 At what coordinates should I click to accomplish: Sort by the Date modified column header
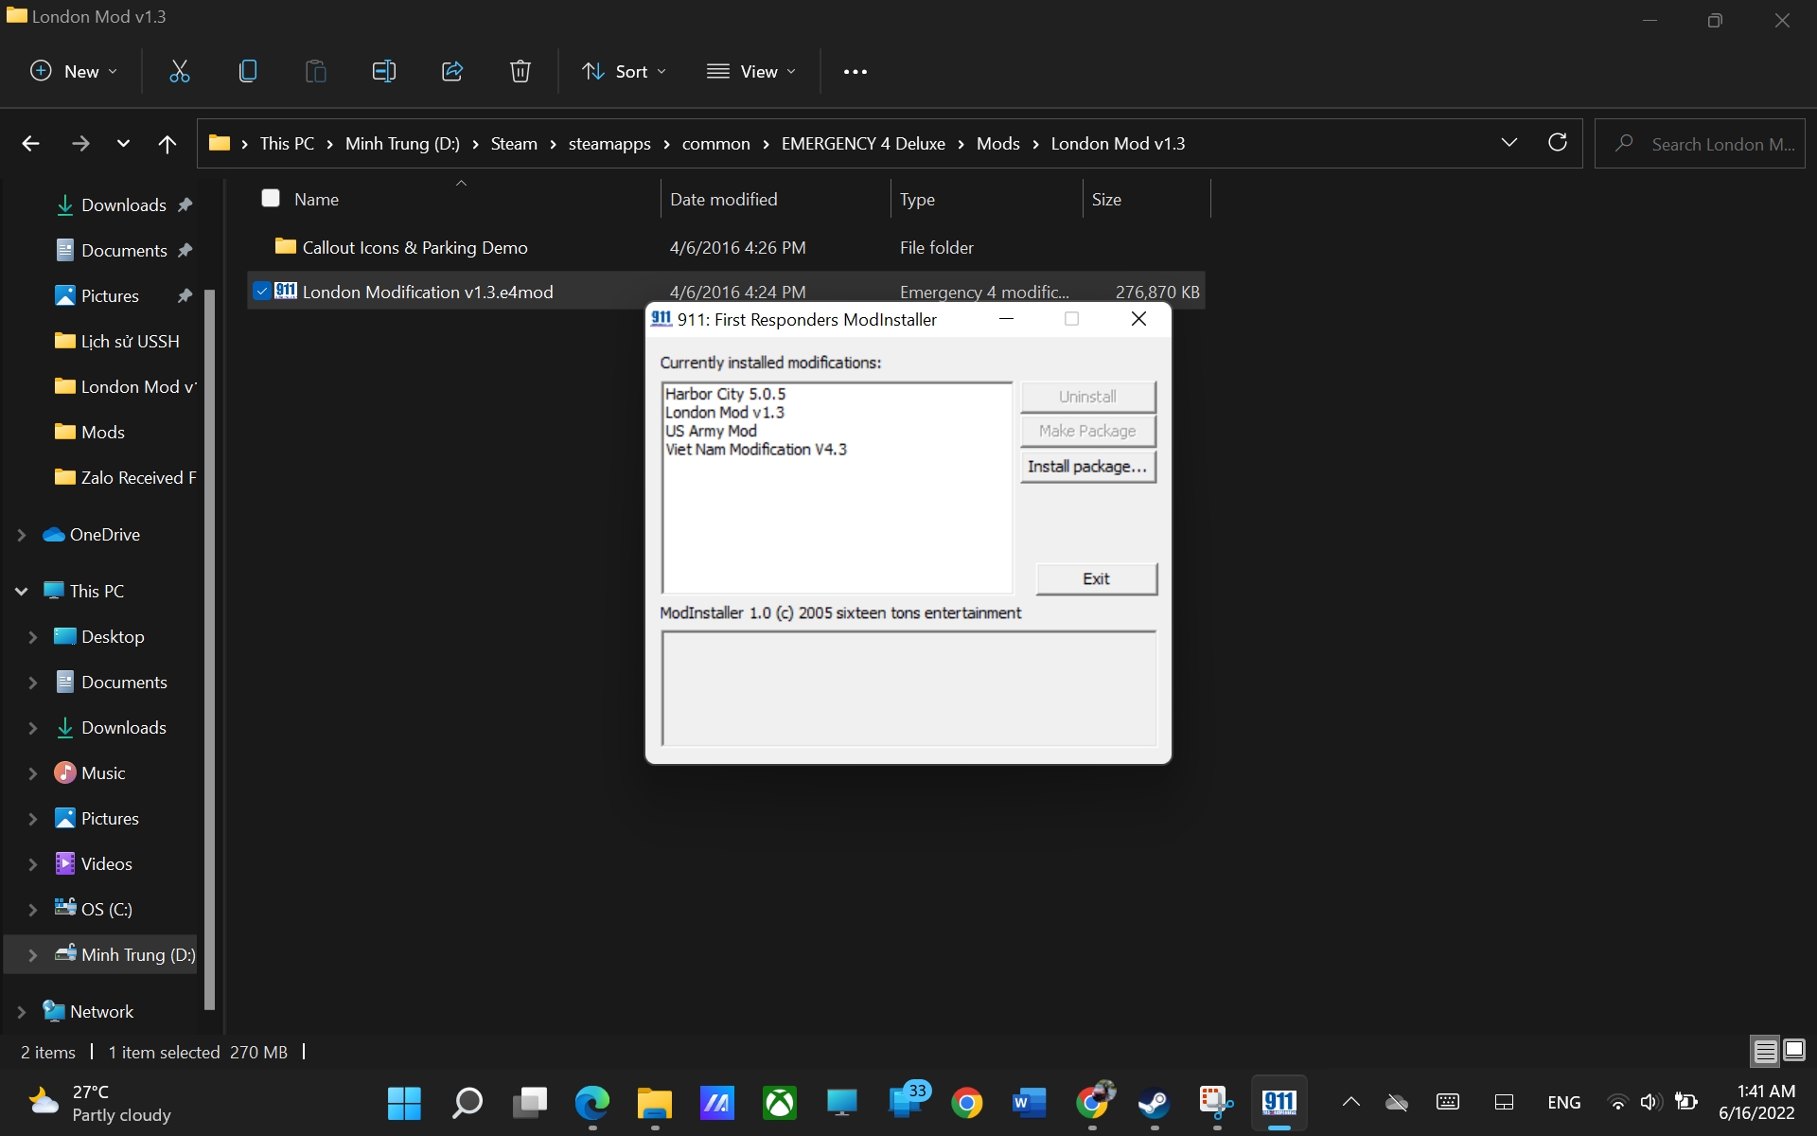(774, 199)
